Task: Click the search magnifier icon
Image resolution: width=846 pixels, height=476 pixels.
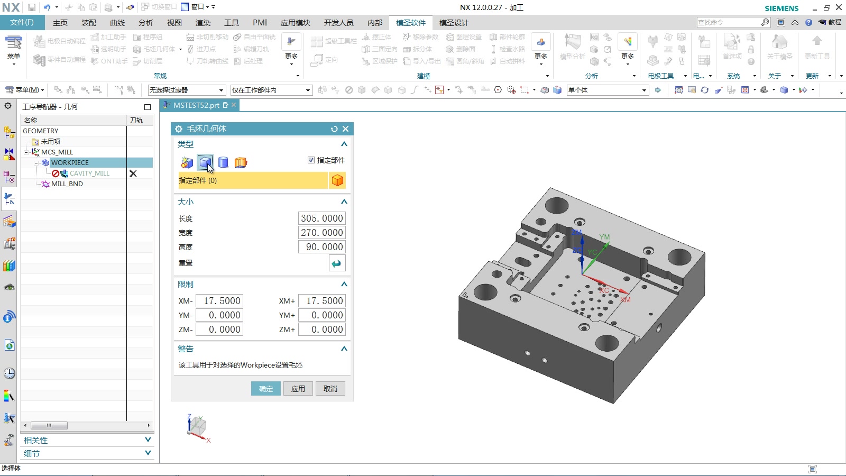Action: tap(765, 22)
